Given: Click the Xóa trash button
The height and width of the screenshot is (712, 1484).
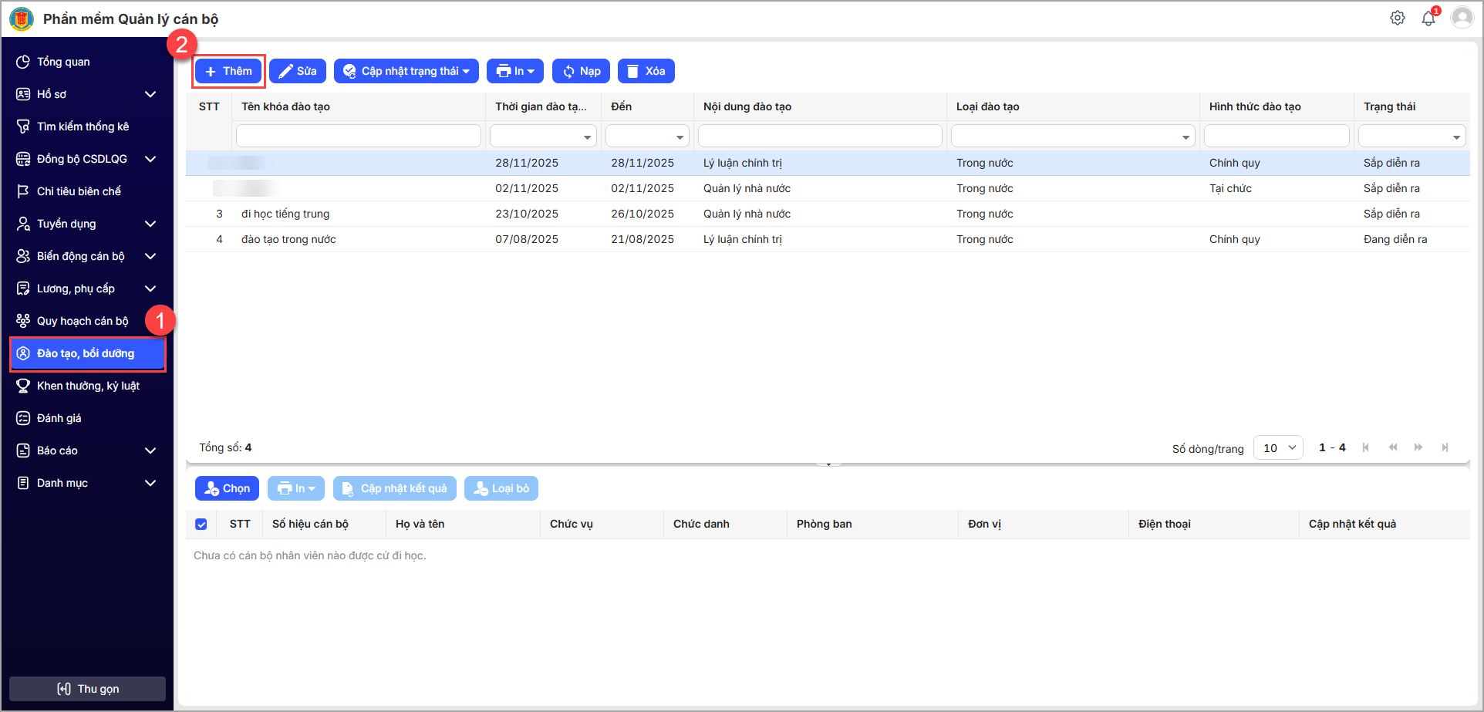Looking at the screenshot, I should [x=646, y=71].
